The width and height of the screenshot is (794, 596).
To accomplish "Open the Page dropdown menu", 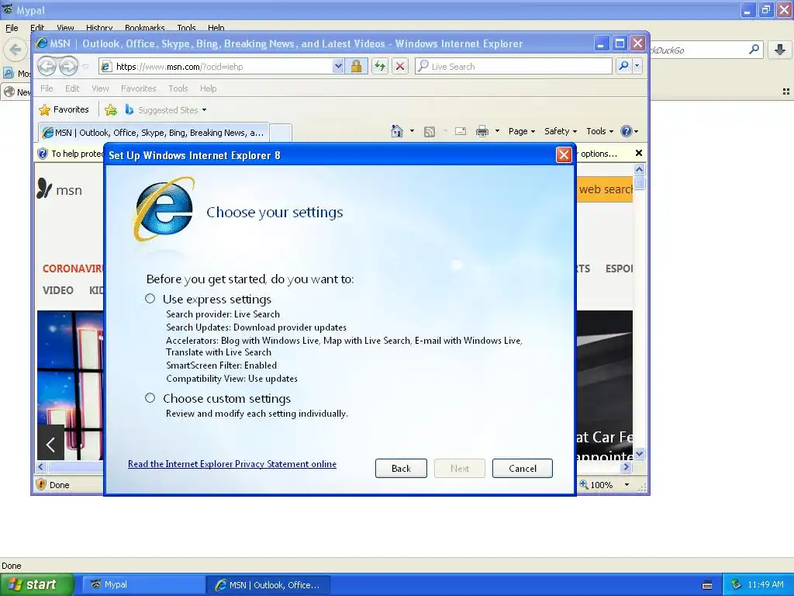I will [522, 131].
